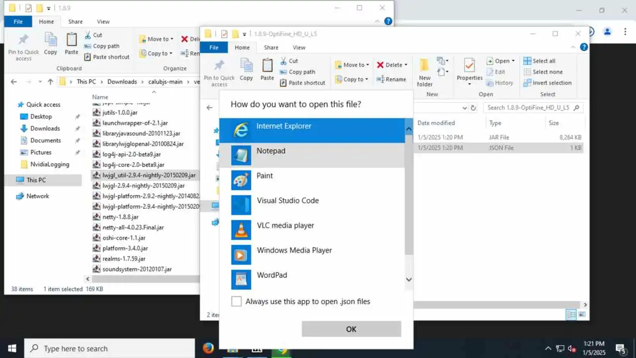636x358 pixels.
Task: Choose Visual Studio Code to open file
Action: (x=312, y=205)
